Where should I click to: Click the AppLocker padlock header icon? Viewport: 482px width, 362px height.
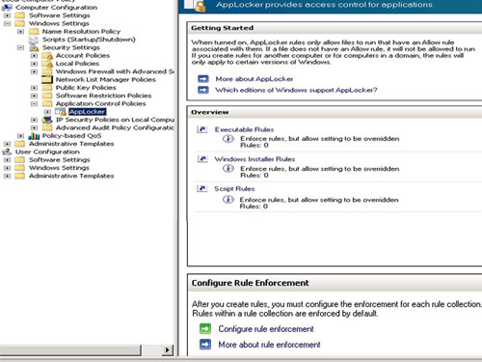pos(196,6)
